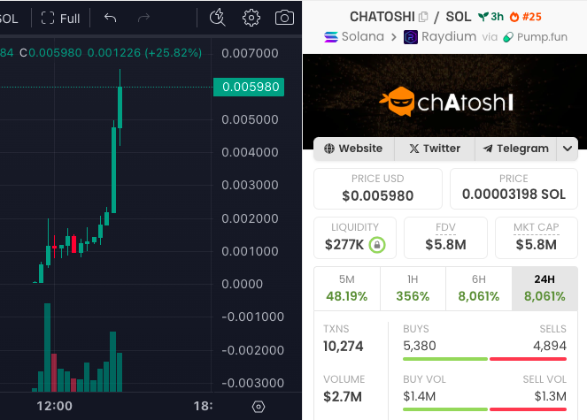Click the BUYS count 5,380

pos(420,346)
